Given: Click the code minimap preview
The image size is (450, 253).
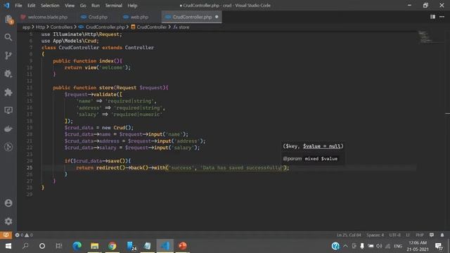Looking at the screenshot, I should tap(425, 37).
